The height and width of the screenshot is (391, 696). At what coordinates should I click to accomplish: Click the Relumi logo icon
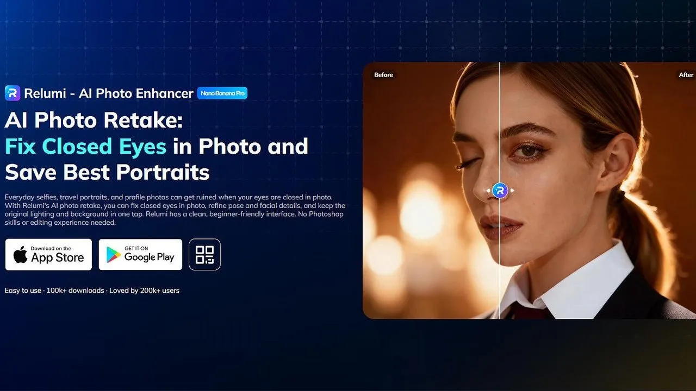(x=13, y=93)
